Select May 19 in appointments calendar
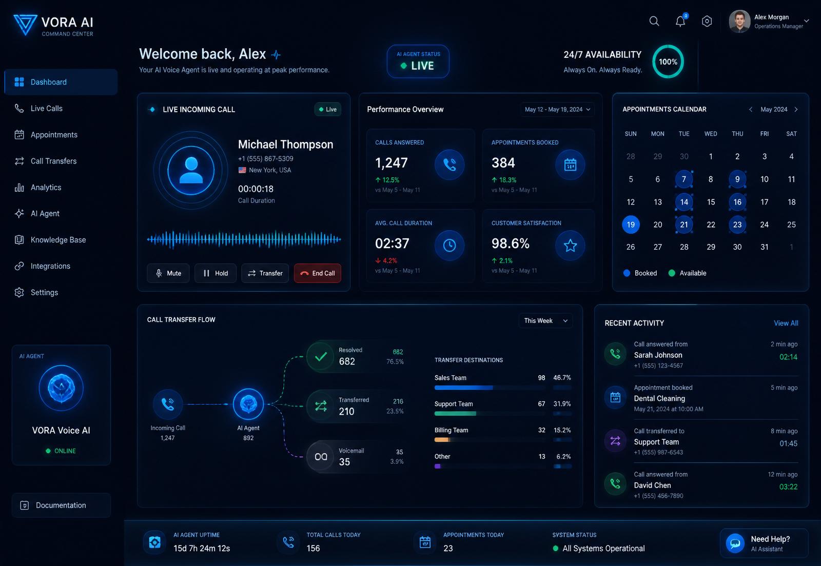The width and height of the screenshot is (821, 566). [x=631, y=225]
